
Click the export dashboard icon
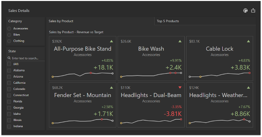tap(253, 11)
